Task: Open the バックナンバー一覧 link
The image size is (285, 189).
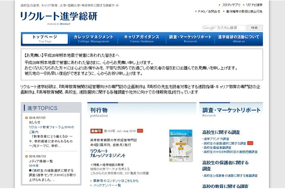Action: pos(107,185)
